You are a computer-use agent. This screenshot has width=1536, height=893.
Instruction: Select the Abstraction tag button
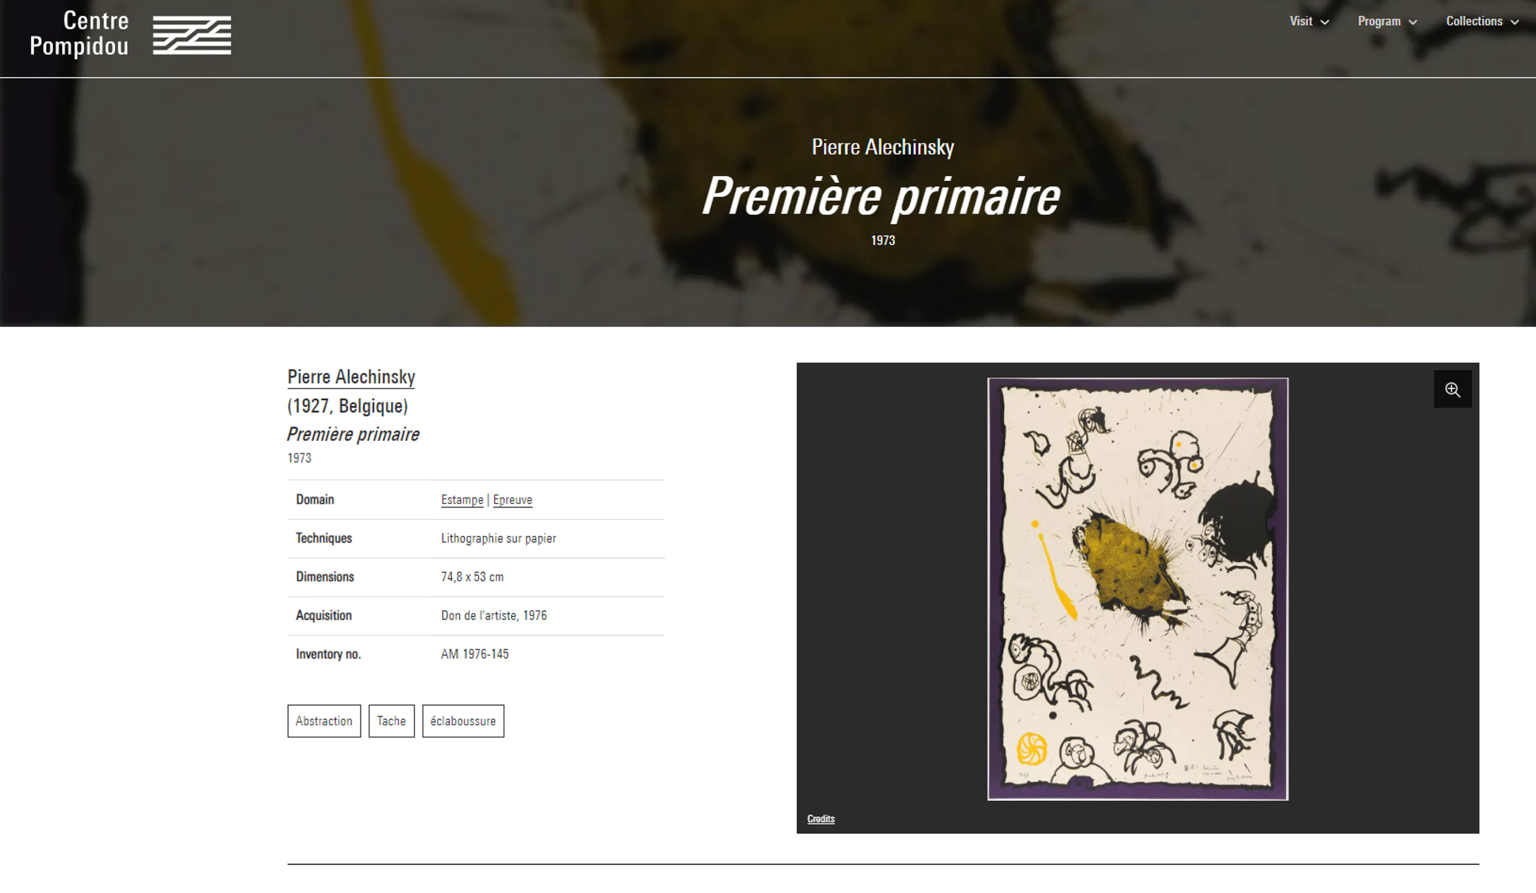tap(324, 721)
